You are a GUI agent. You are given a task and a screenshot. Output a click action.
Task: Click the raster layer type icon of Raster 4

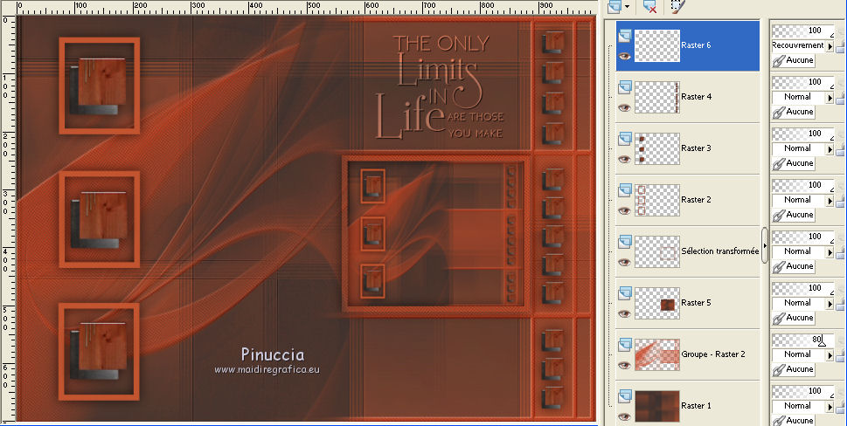point(624,87)
